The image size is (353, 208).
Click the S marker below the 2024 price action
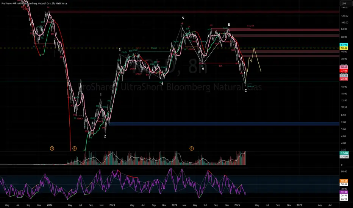pos(192,148)
